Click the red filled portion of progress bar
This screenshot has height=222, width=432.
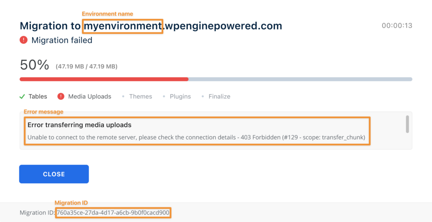click(x=104, y=79)
